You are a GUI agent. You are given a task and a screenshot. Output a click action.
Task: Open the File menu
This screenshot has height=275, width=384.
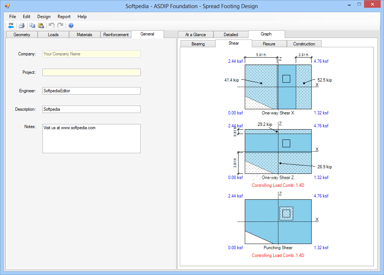coord(13,16)
